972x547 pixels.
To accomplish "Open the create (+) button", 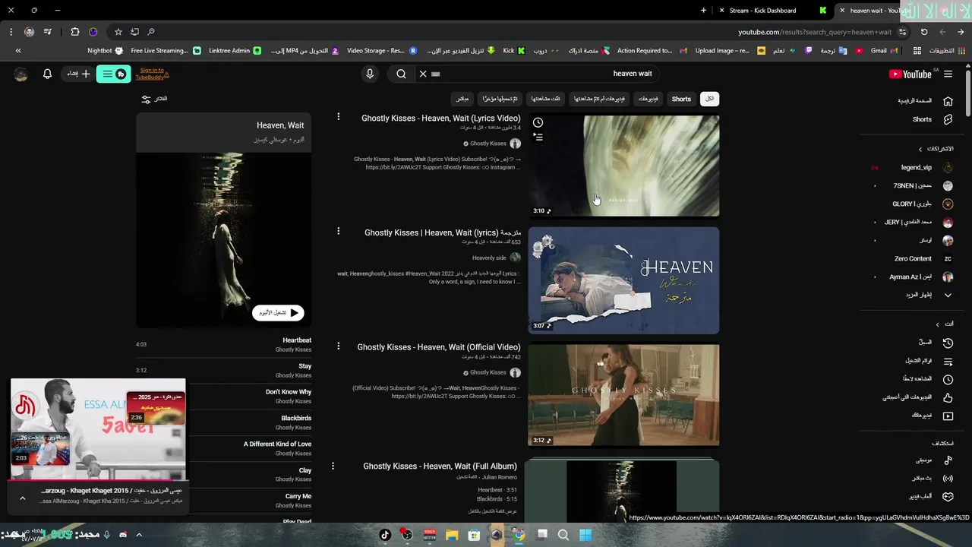I will pyautogui.click(x=79, y=74).
